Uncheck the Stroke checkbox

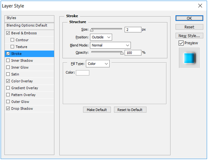click(x=8, y=53)
